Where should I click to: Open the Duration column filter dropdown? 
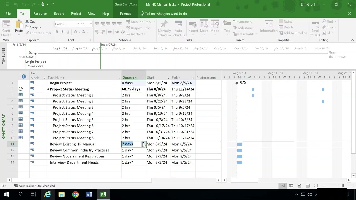pos(144,78)
